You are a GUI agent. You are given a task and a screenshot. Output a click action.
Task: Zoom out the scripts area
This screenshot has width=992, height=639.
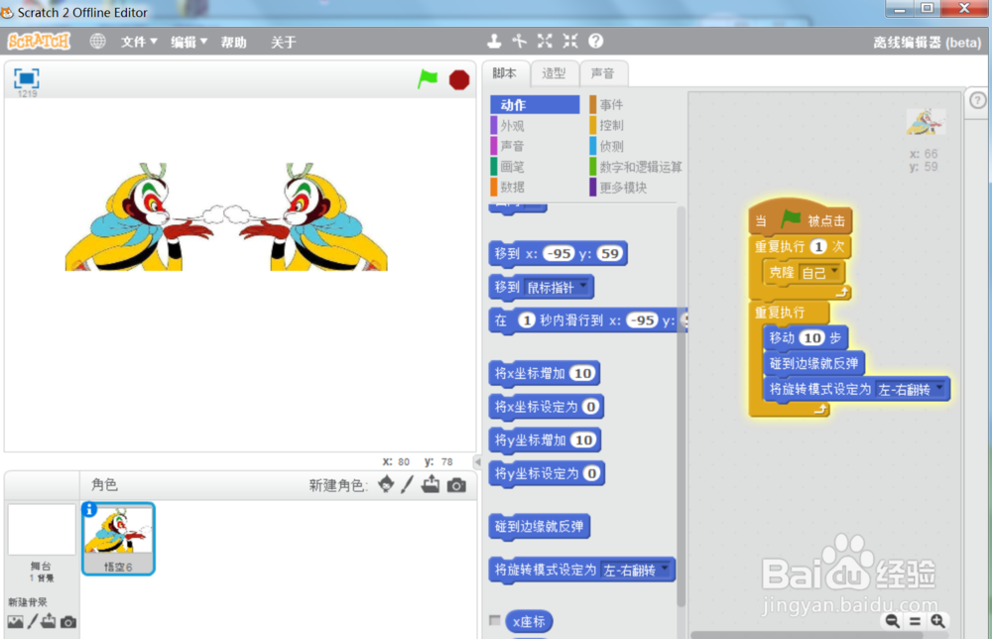892,621
